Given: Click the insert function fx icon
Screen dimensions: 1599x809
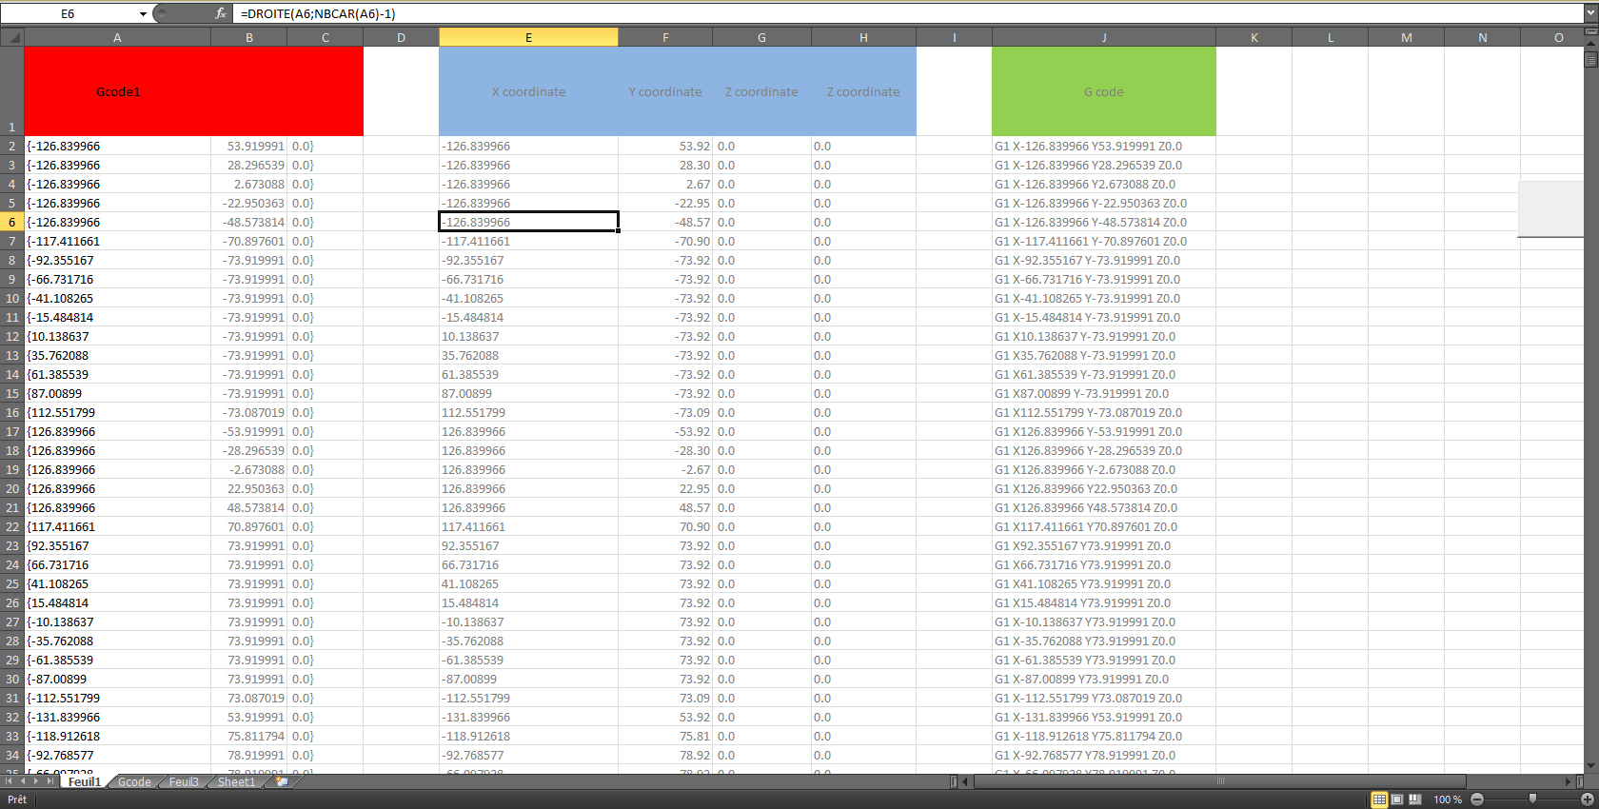Looking at the screenshot, I should [221, 13].
